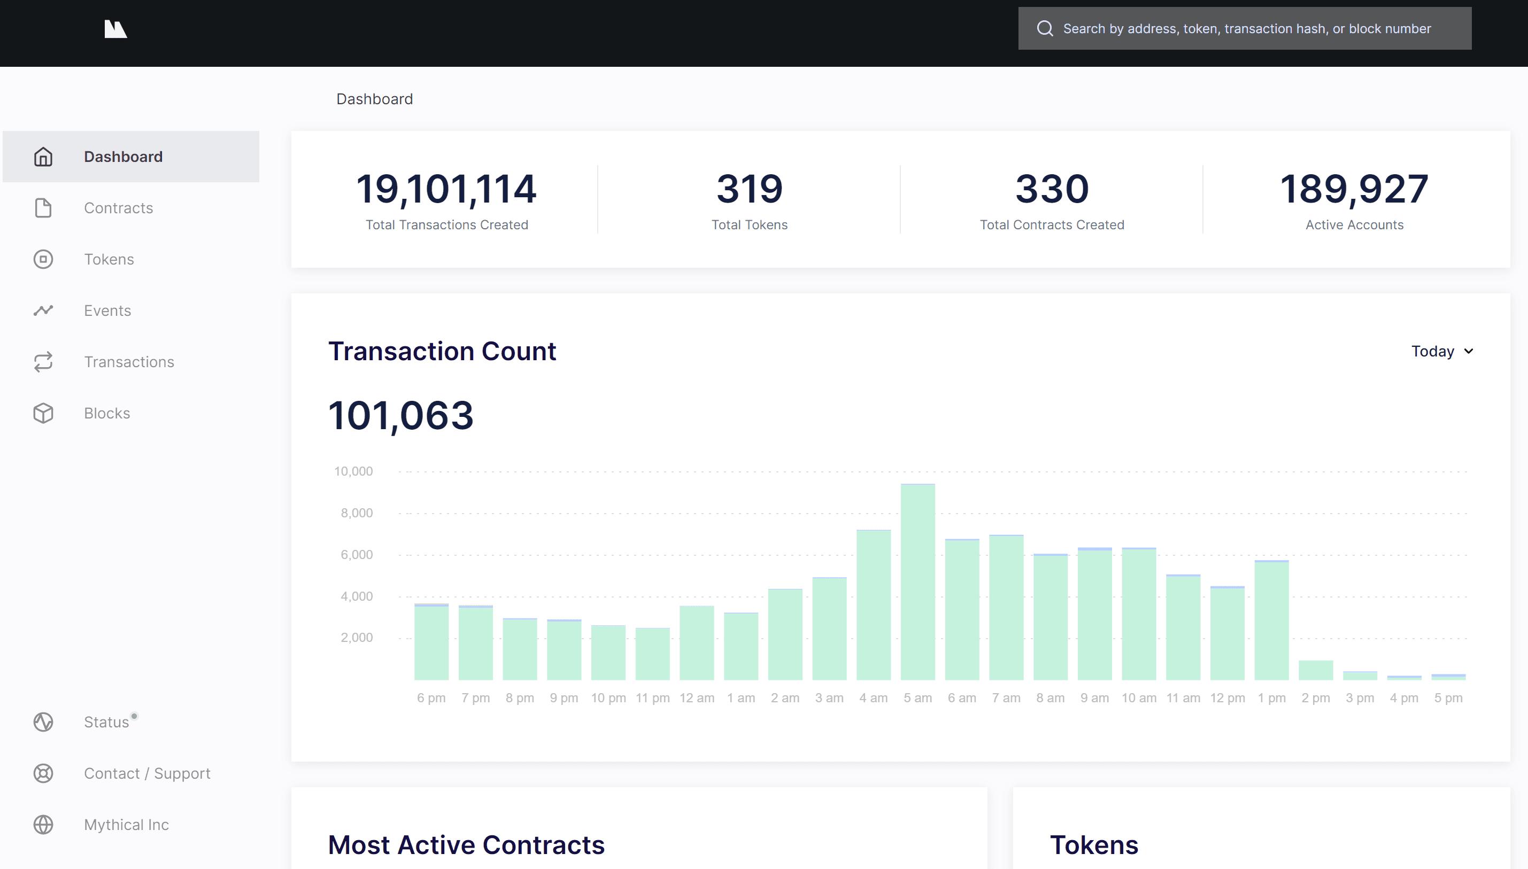The width and height of the screenshot is (1528, 869).
Task: Click the Mythical Inc globe icon
Action: (43, 825)
